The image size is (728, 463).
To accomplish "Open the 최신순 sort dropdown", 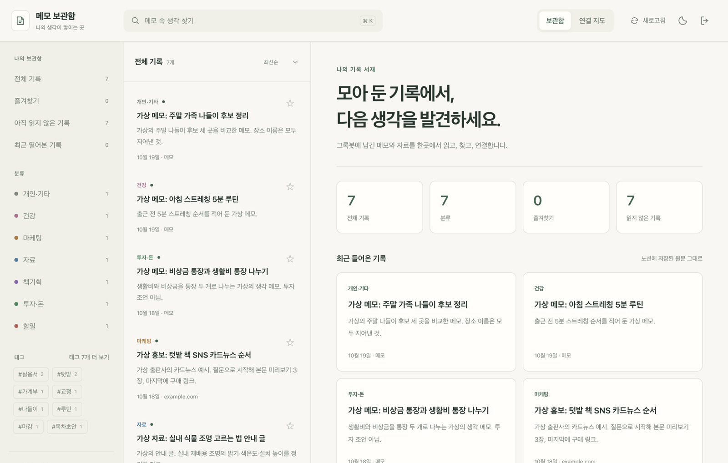I will click(x=281, y=62).
